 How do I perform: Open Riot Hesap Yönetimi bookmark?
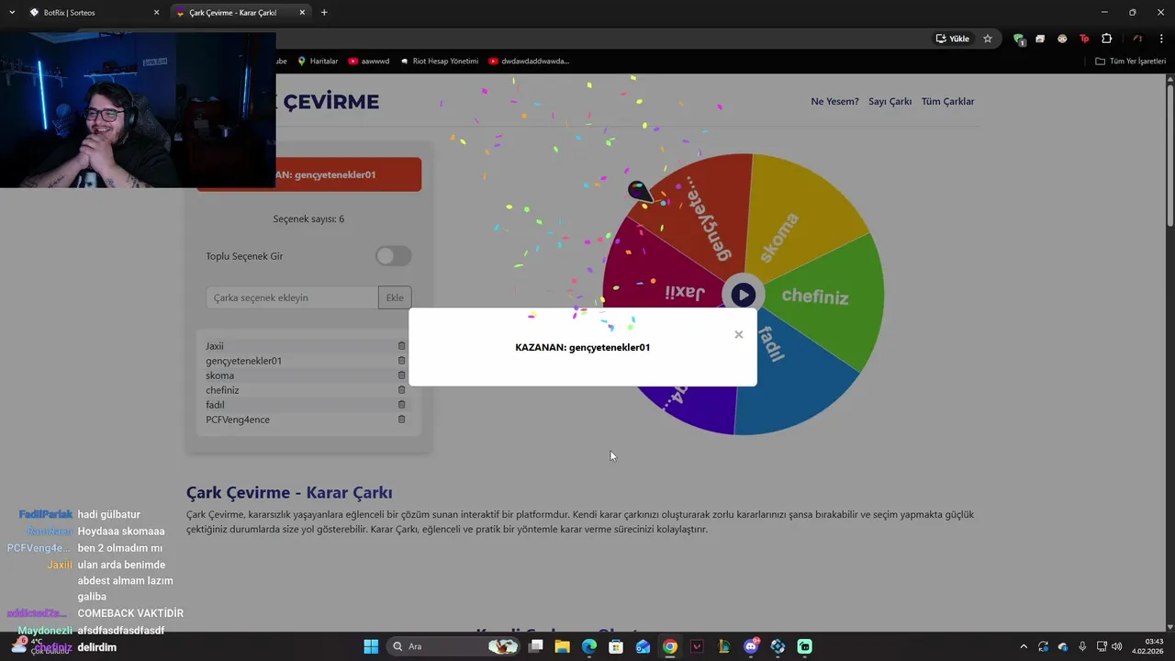click(x=439, y=62)
